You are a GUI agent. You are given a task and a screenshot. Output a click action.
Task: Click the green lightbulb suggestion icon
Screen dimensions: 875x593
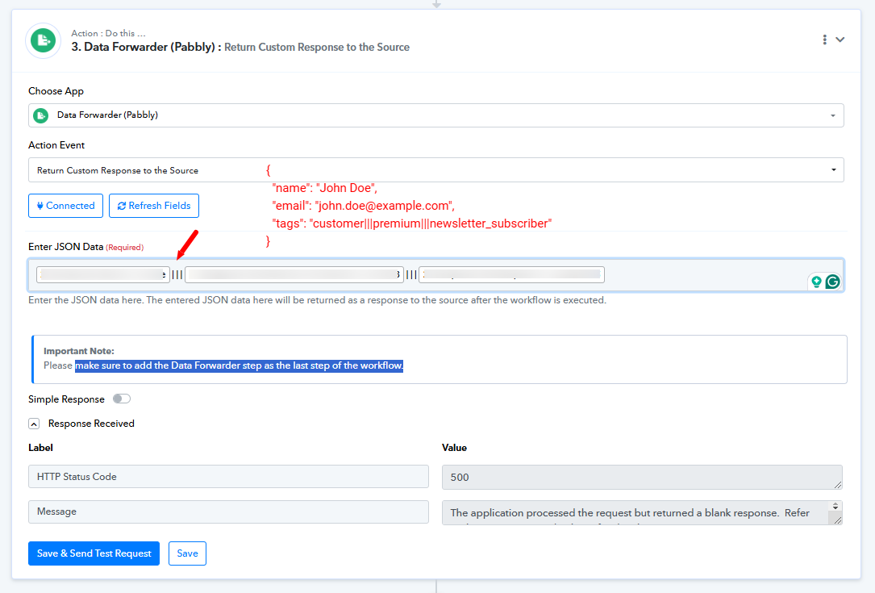pyautogui.click(x=816, y=282)
